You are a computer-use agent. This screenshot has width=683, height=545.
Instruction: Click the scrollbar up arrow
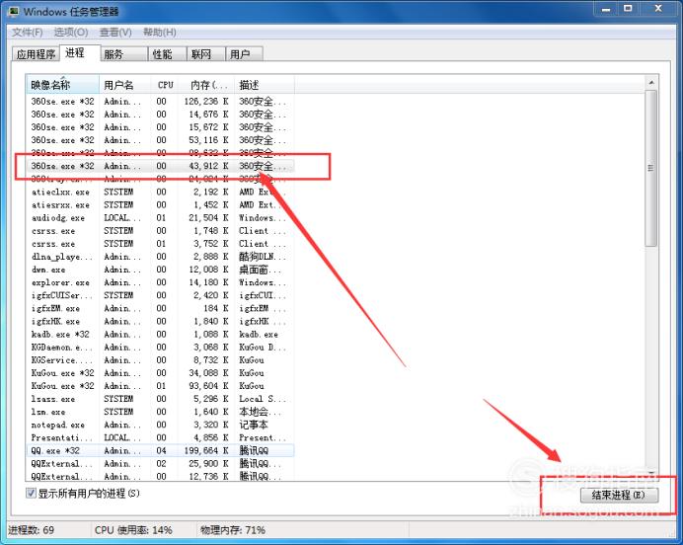click(651, 83)
